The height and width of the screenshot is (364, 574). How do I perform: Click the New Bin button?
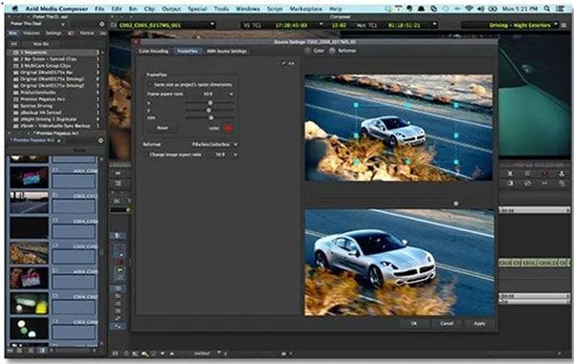(40, 44)
